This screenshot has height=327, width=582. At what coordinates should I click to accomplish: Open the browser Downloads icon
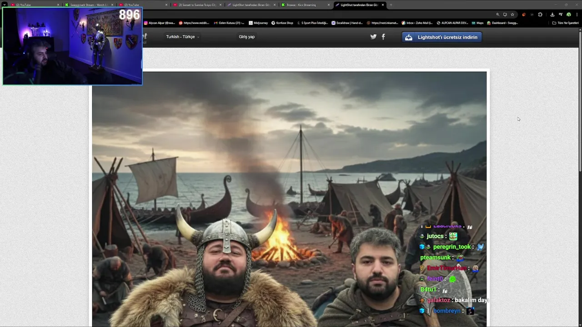click(552, 15)
